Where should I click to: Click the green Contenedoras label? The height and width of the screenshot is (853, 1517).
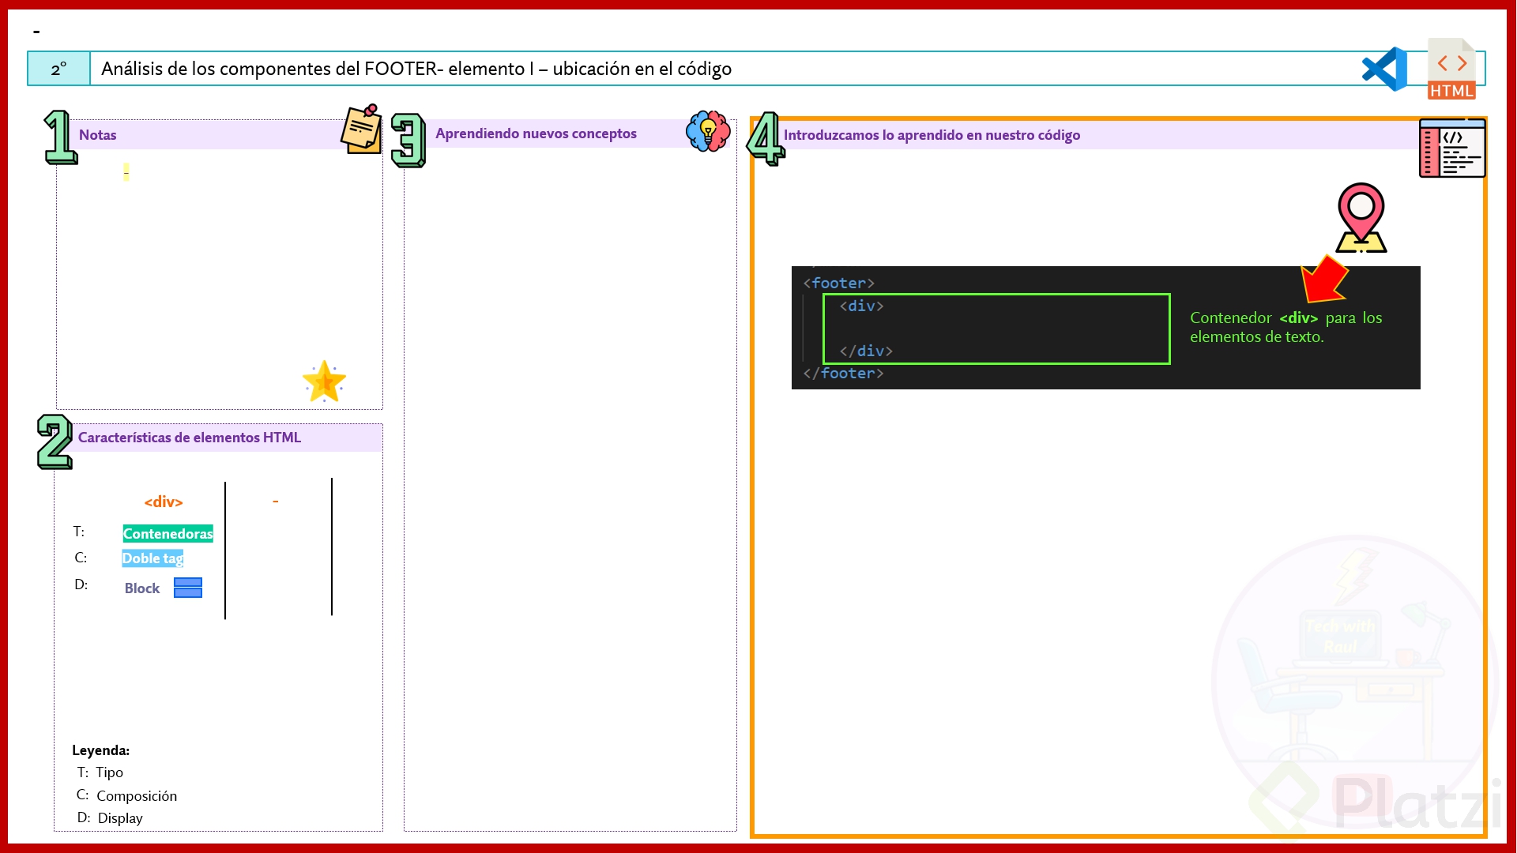click(168, 534)
